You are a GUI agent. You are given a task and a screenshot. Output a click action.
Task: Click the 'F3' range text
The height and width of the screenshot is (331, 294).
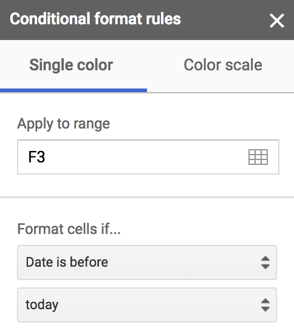pos(36,157)
